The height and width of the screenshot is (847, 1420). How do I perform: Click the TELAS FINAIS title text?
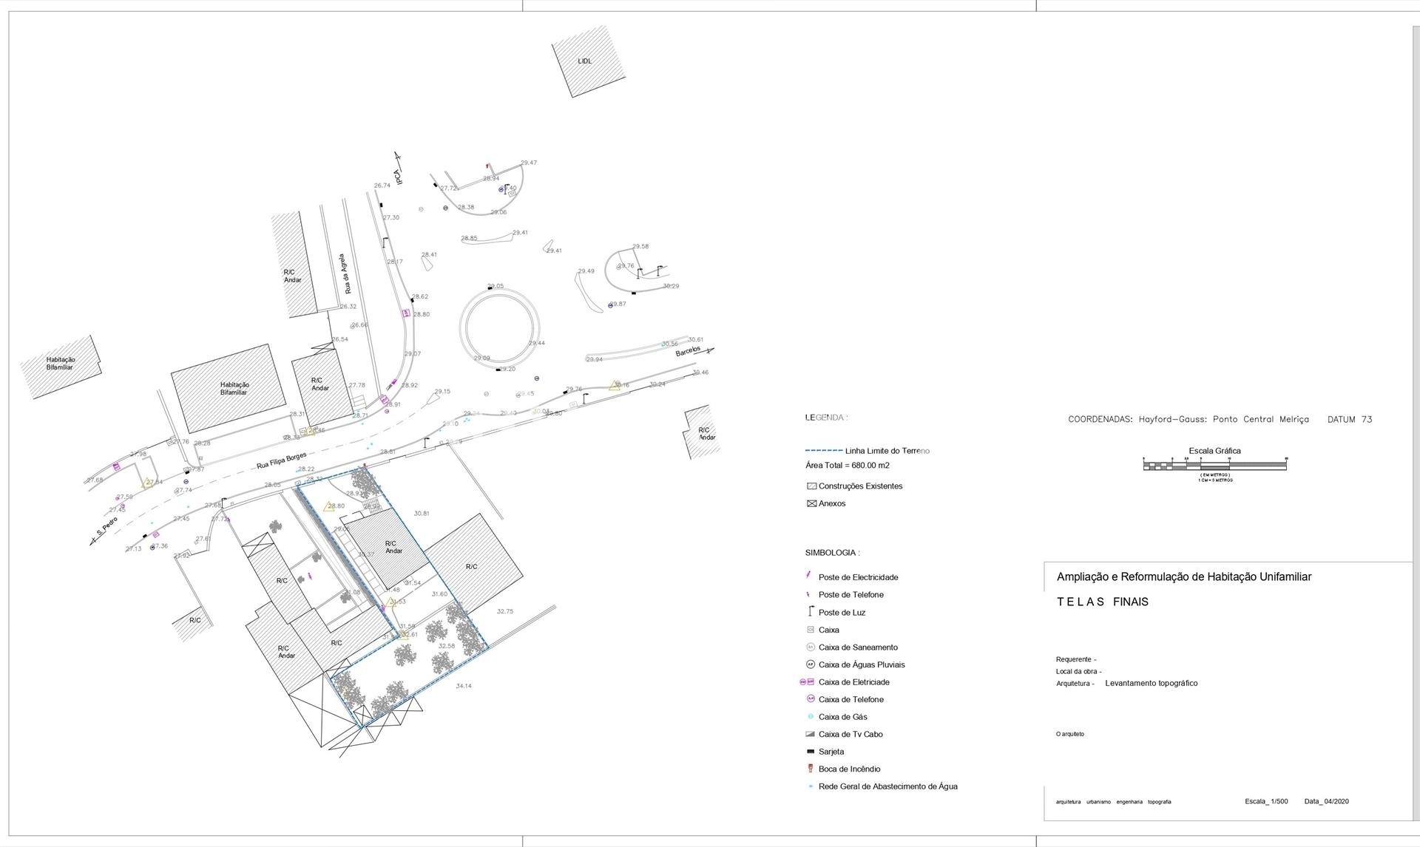pos(1102,602)
